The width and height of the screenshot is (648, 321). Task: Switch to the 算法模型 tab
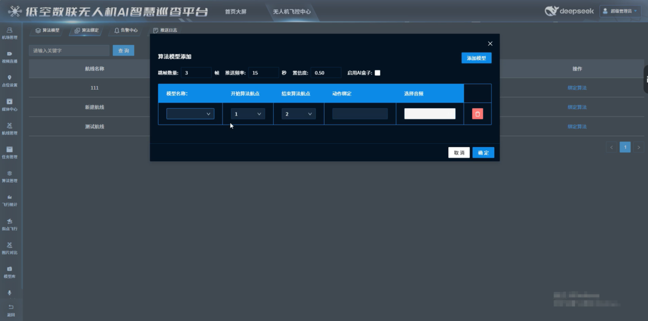pyautogui.click(x=47, y=30)
